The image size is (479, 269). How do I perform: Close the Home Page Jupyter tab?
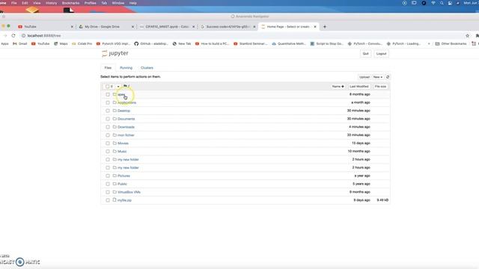pyautogui.click(x=315, y=27)
